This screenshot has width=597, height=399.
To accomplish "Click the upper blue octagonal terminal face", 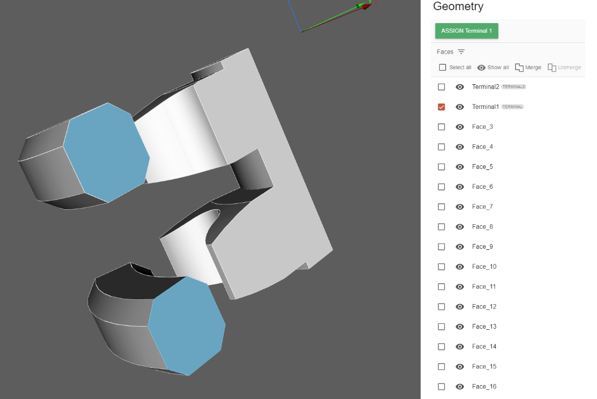I will click(x=106, y=152).
